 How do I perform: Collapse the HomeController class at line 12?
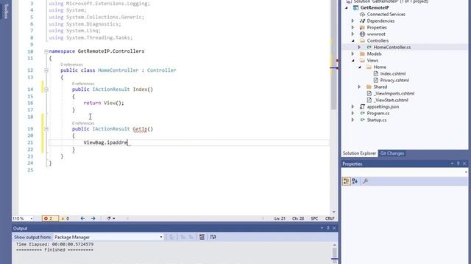pyautogui.click(x=46, y=70)
